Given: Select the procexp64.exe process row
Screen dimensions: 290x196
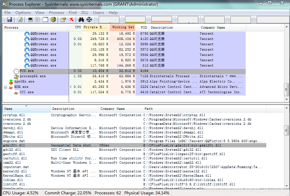Looking at the screenshot, I should [x=124, y=76].
